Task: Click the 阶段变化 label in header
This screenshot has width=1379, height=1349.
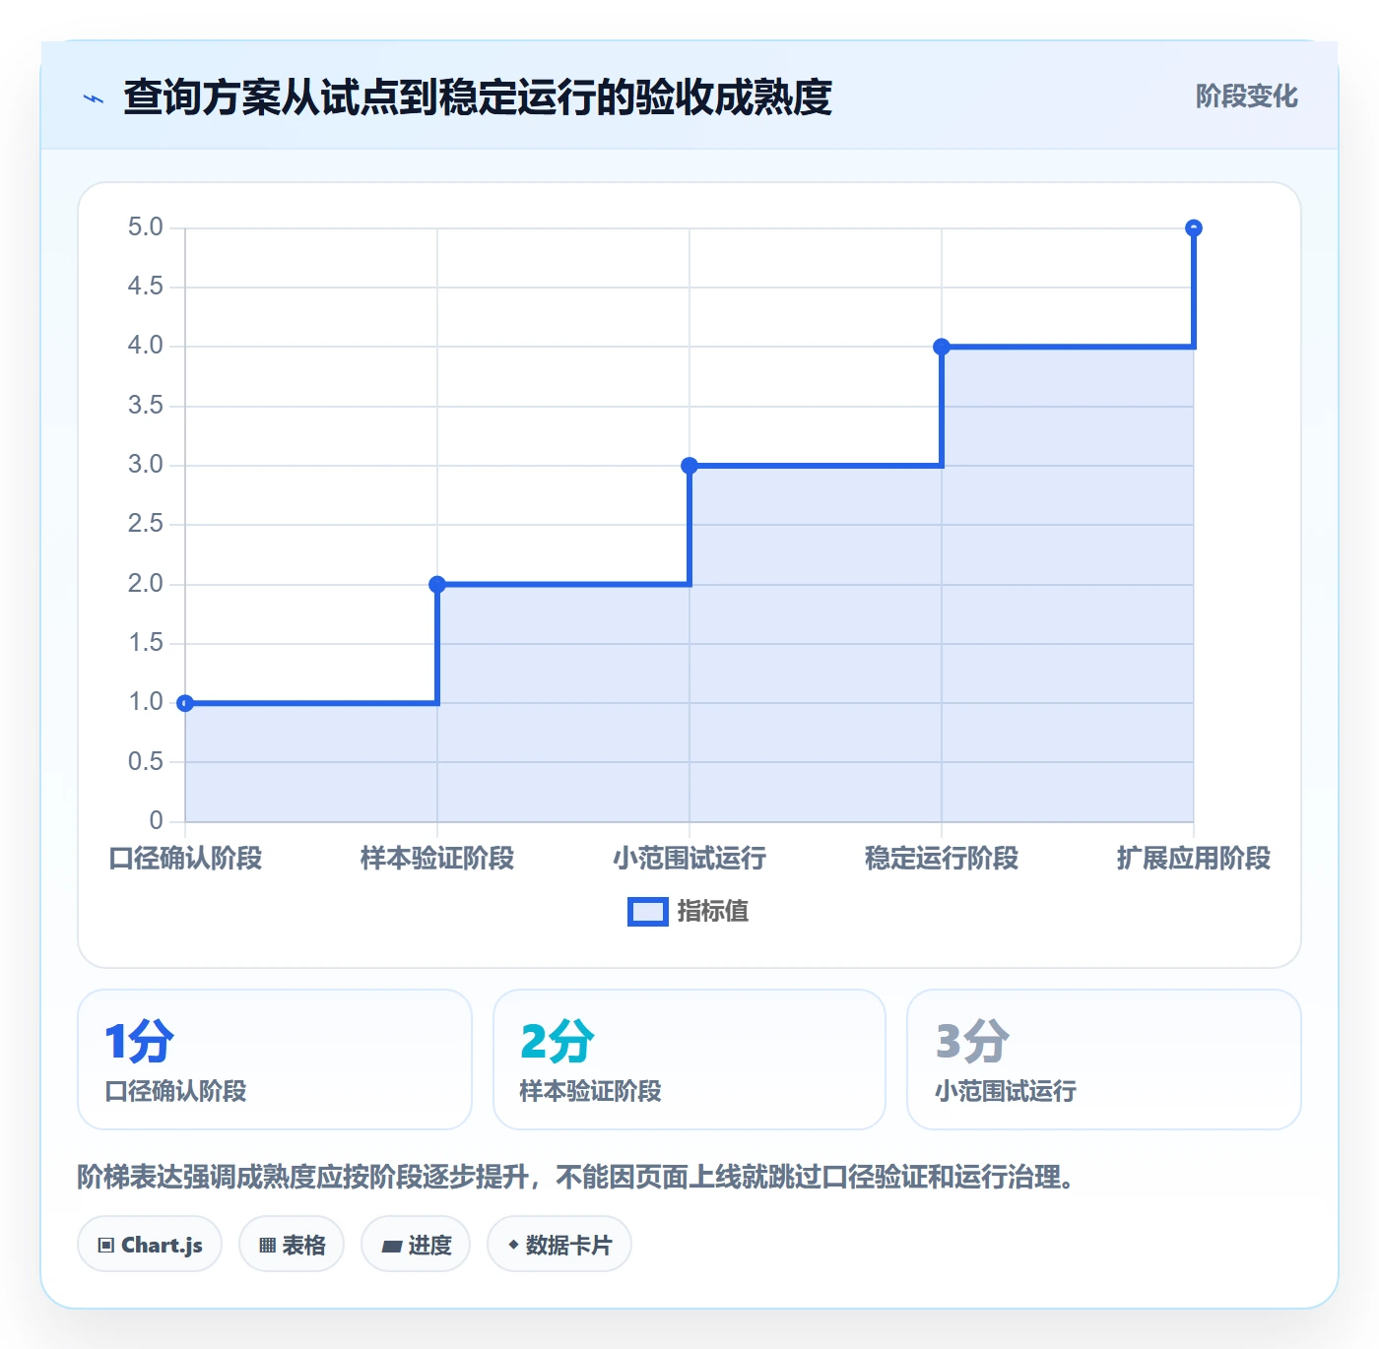Action: click(1246, 96)
